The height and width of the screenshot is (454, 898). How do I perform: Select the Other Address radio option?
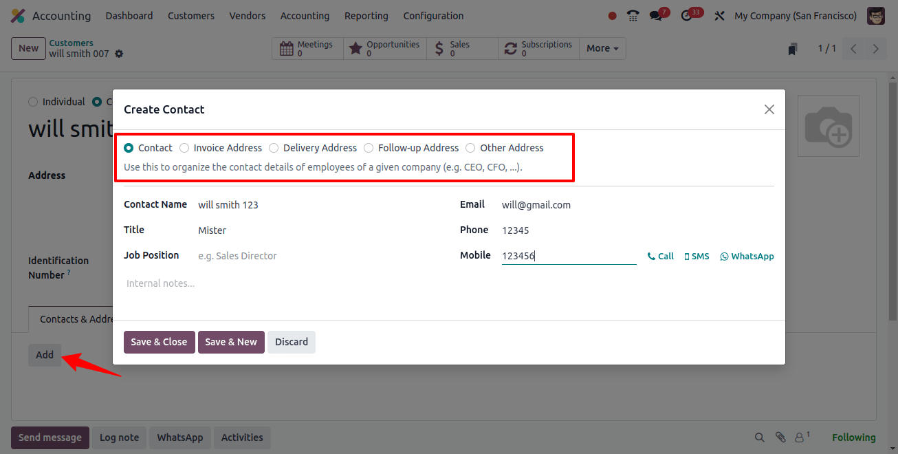pos(470,148)
